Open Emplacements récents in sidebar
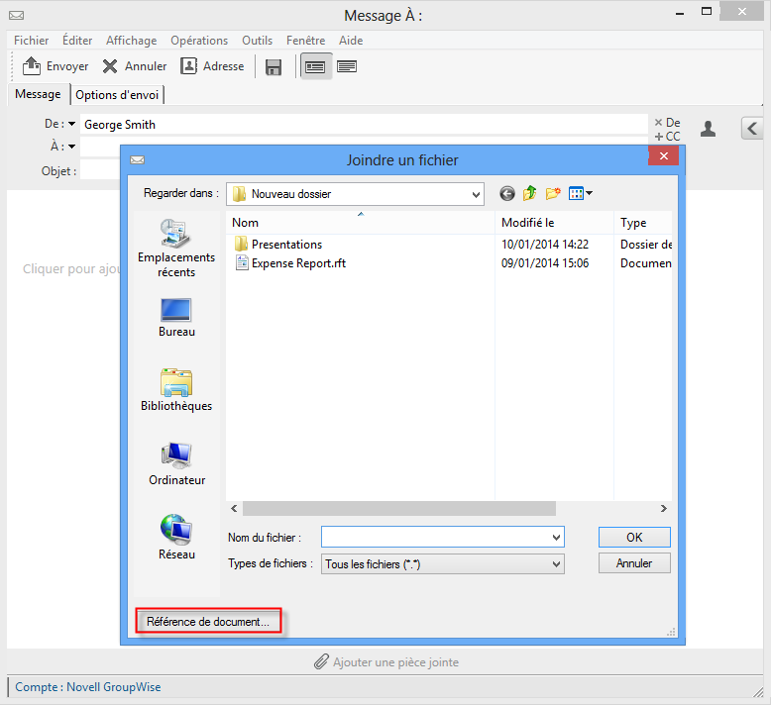Viewport: 771px width, 705px height. [x=176, y=249]
